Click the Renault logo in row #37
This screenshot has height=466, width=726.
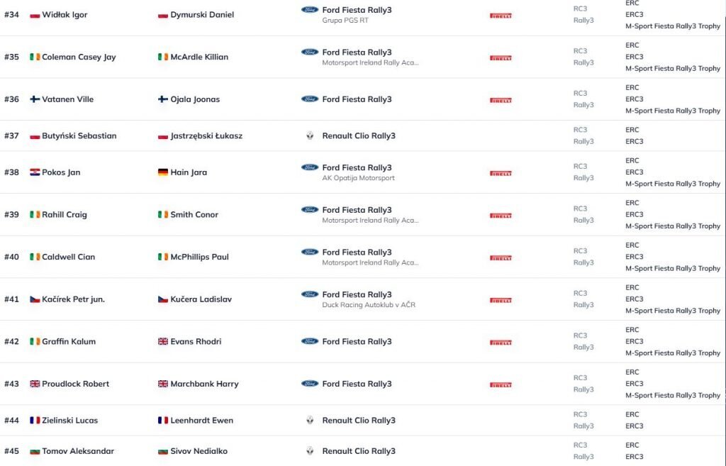pos(310,135)
